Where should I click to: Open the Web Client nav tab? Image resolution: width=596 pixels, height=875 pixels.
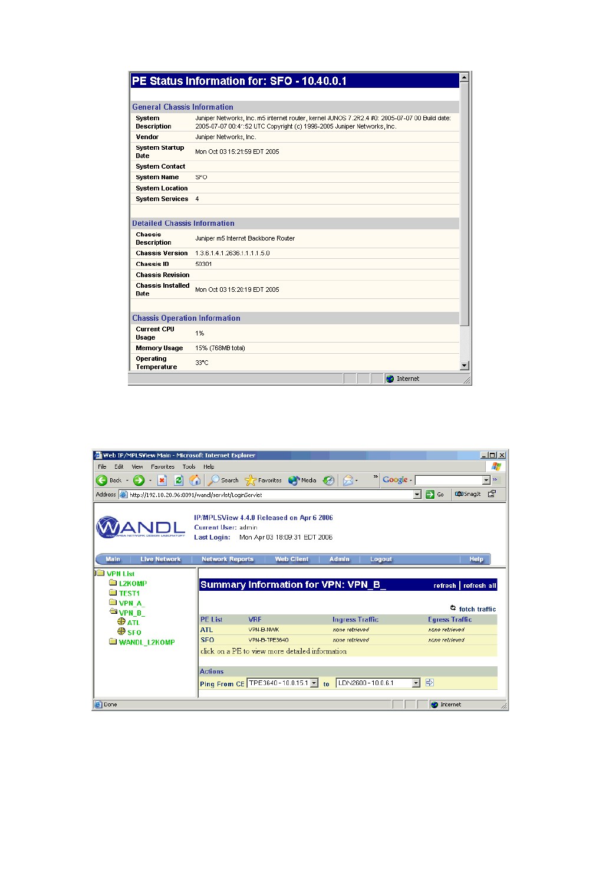point(292,560)
